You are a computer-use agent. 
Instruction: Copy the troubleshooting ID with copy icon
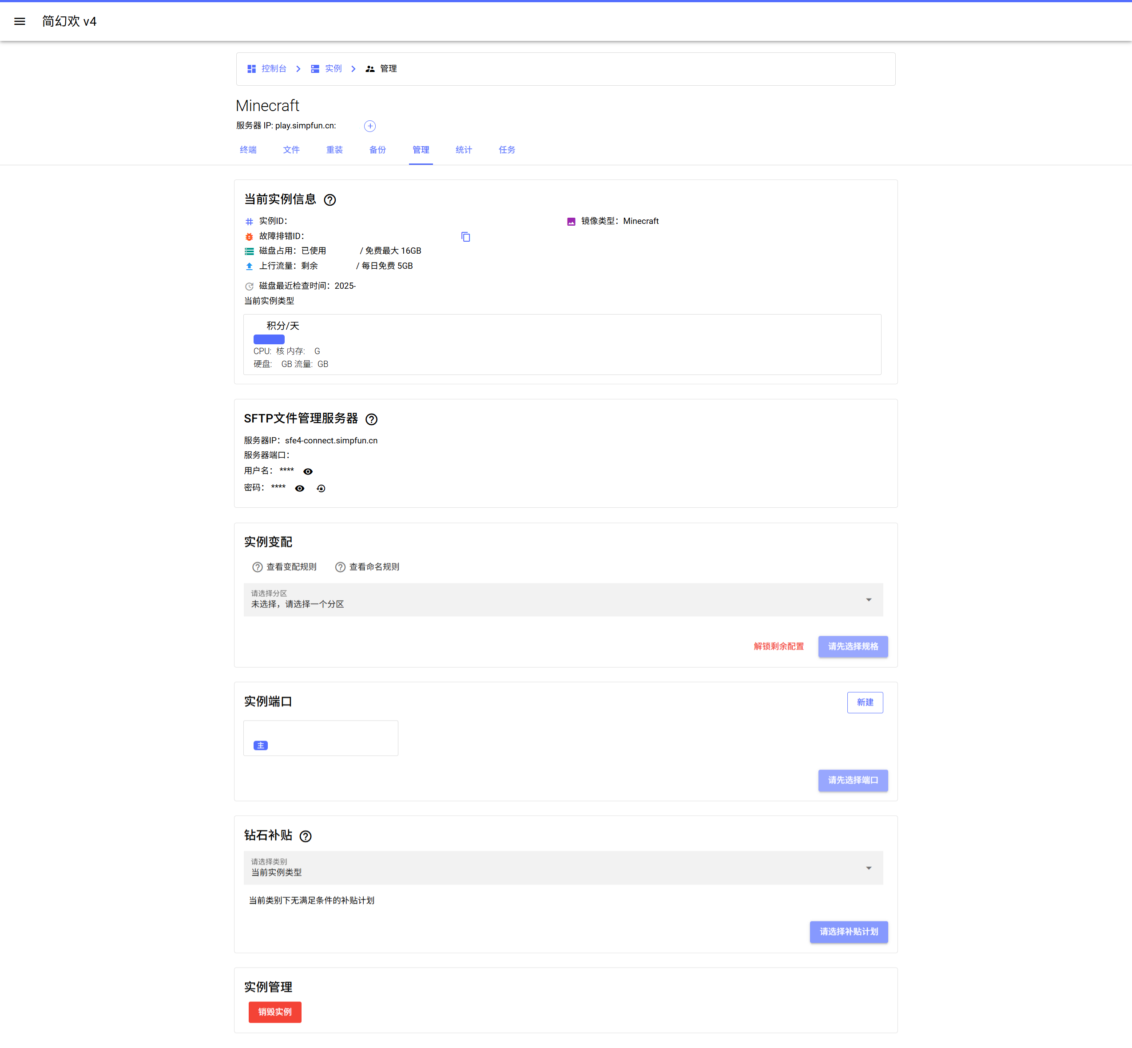[x=465, y=236]
